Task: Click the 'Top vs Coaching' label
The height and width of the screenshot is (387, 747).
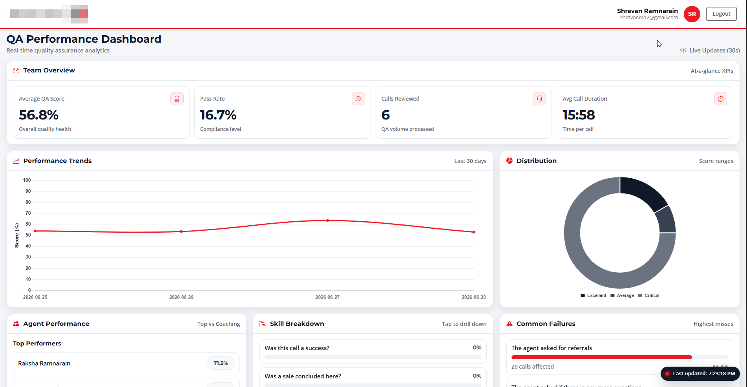Action: click(x=219, y=324)
